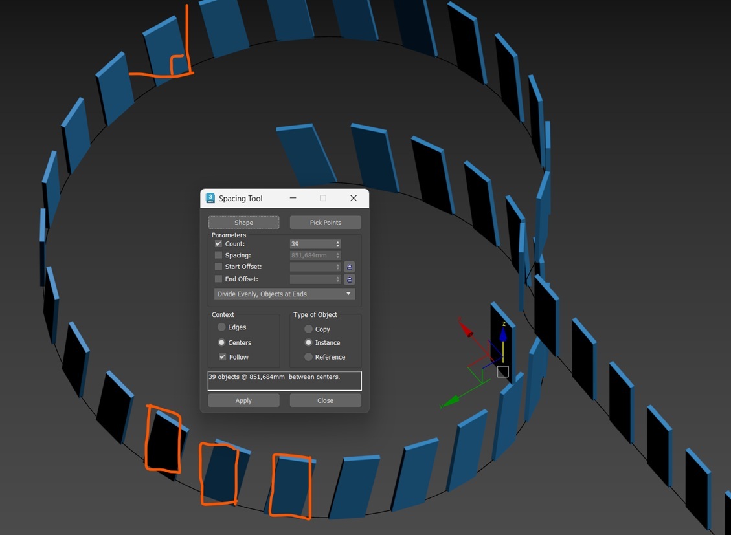The height and width of the screenshot is (535, 731).
Task: Select the Edges context radio button
Action: [x=221, y=327]
